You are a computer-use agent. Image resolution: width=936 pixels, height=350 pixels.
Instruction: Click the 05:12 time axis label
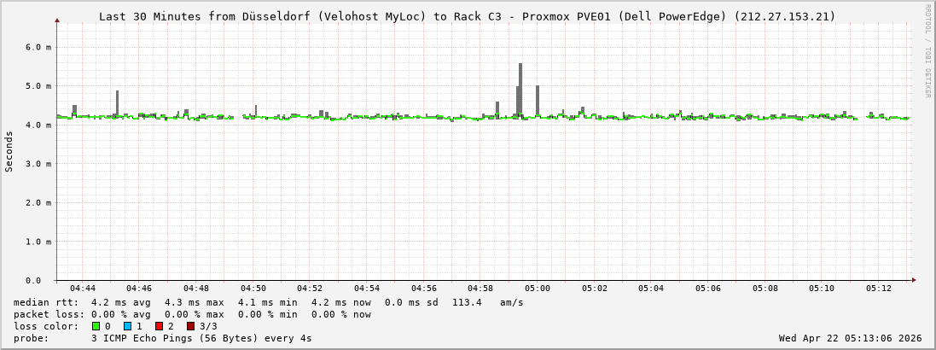(x=879, y=289)
